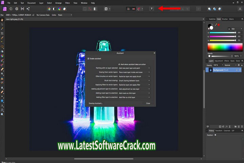Viewport: 244px width, 163px height.
Task: Click the Invert Selection toolbar icon
Action: 95,9
